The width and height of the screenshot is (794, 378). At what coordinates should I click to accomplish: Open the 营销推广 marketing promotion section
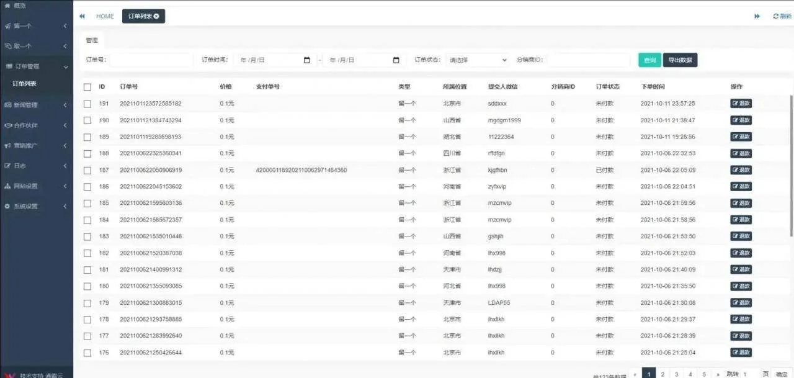[28, 146]
